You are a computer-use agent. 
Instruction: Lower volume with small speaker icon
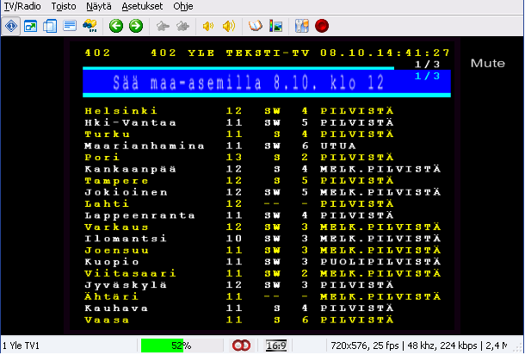(x=208, y=26)
